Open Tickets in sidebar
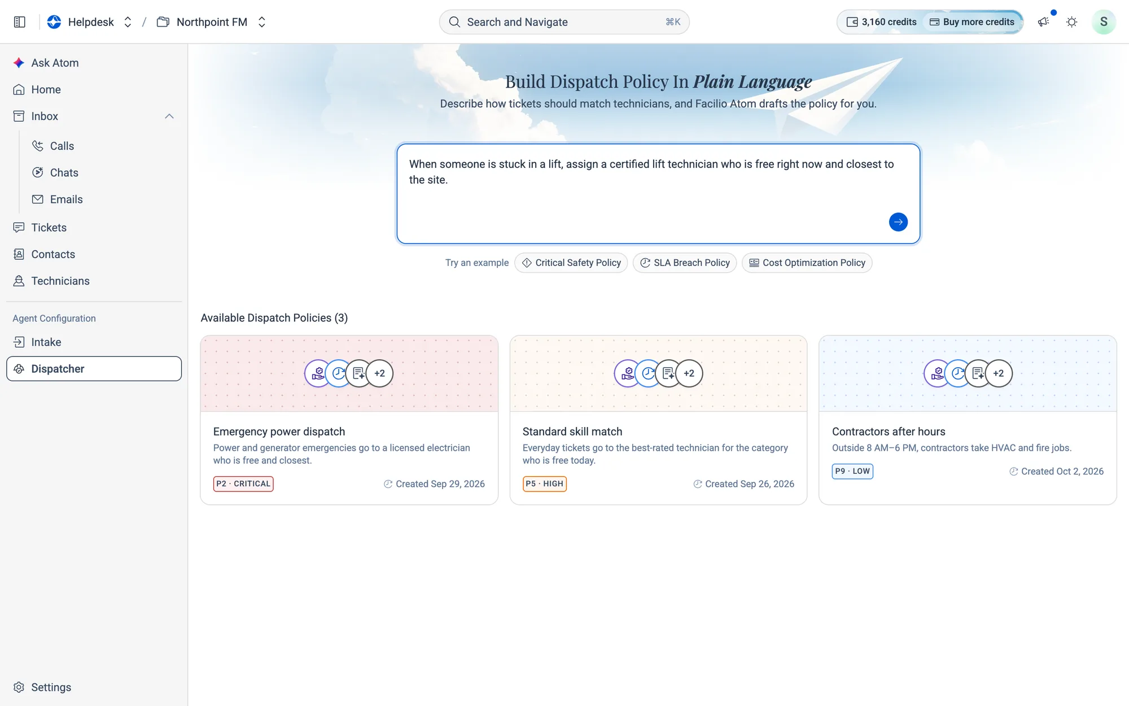The width and height of the screenshot is (1129, 706). coord(94,228)
